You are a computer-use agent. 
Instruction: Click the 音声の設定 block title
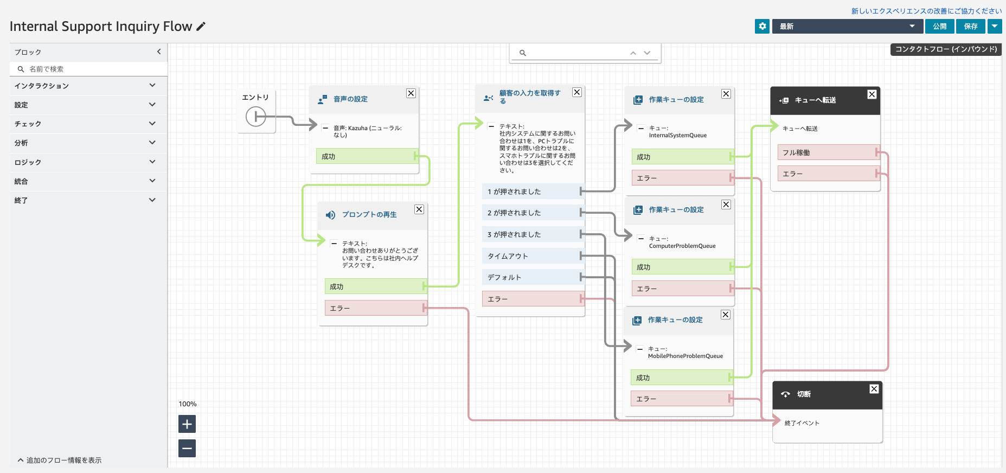pyautogui.click(x=350, y=99)
